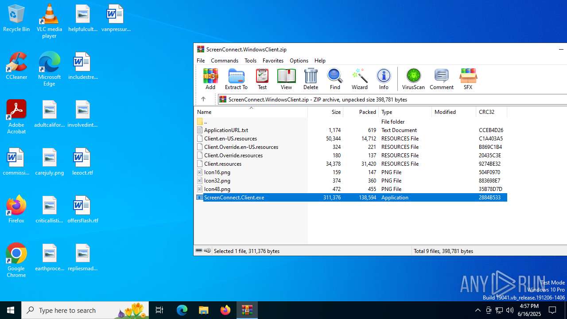Open the Favorites menu
Screen dimensions: 567x319
273,60
